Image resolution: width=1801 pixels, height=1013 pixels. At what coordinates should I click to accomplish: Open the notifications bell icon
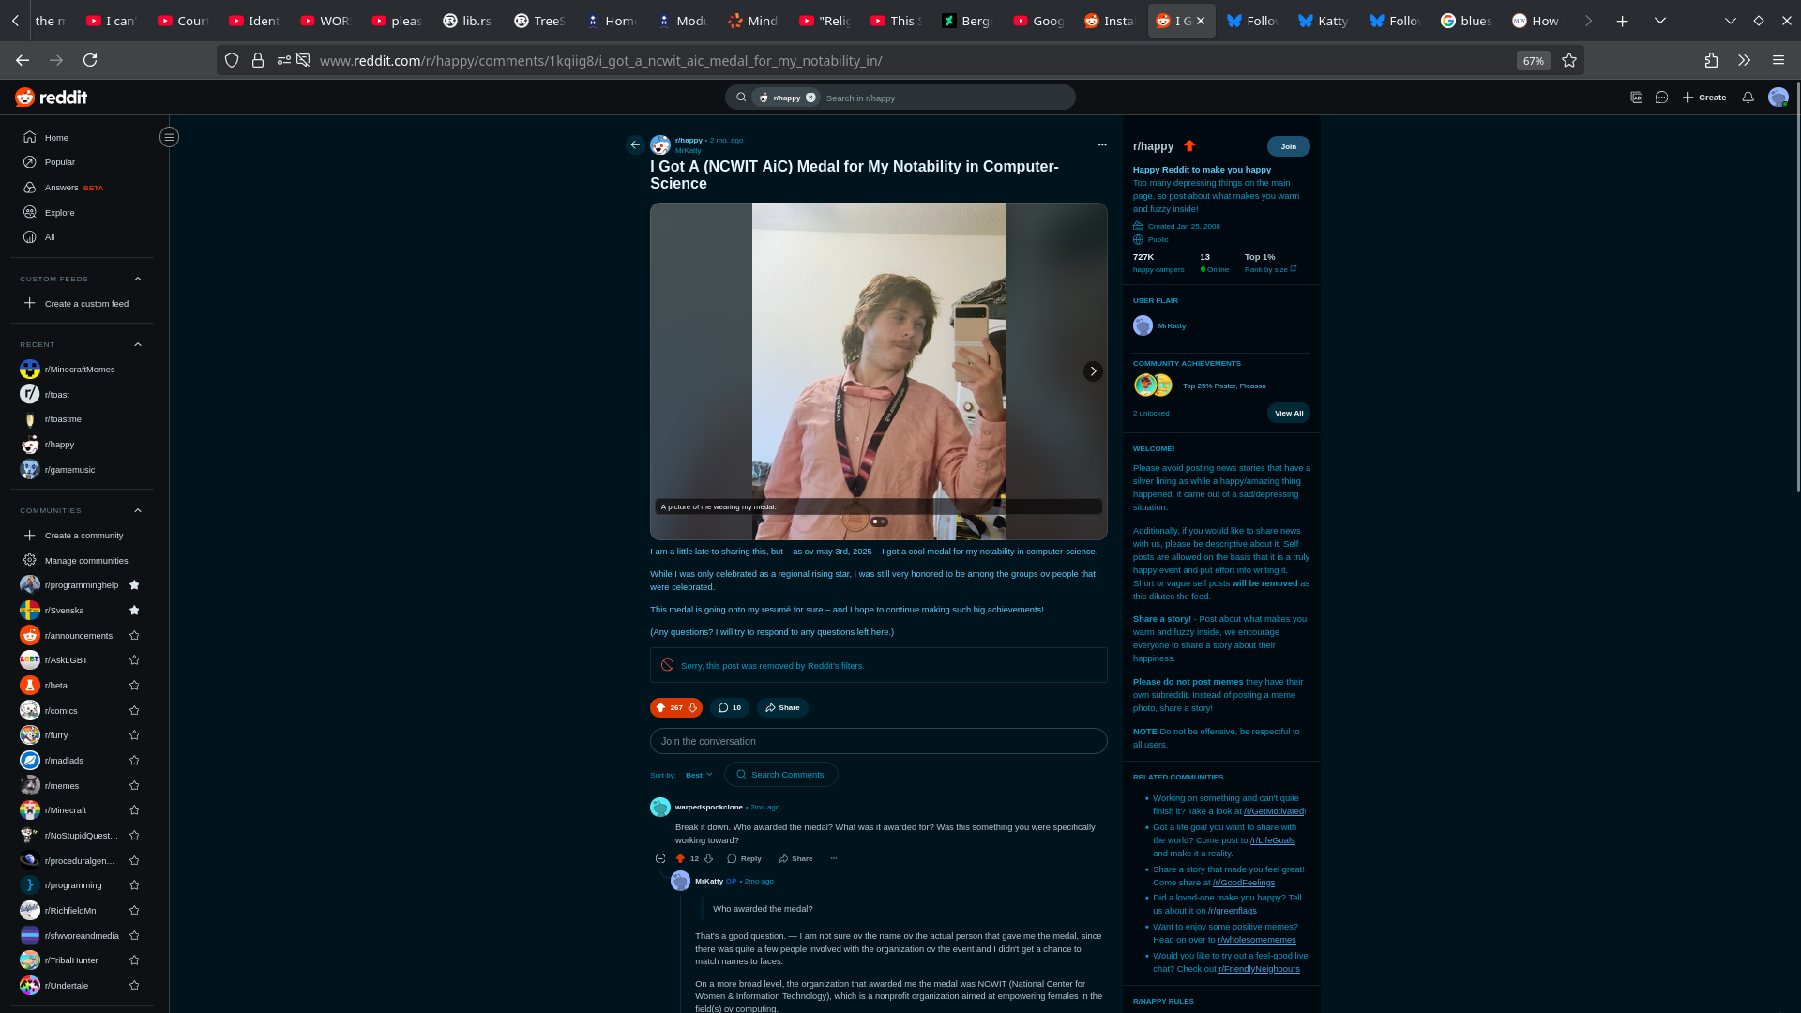tap(1748, 98)
